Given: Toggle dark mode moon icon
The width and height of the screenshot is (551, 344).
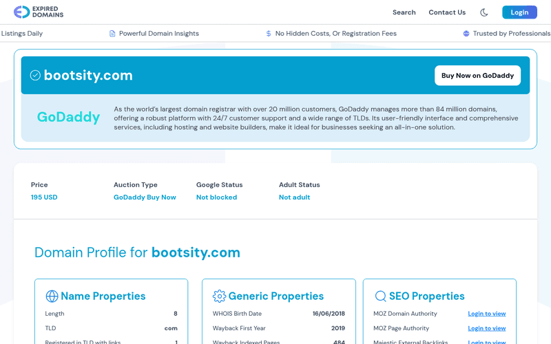Looking at the screenshot, I should pos(484,12).
